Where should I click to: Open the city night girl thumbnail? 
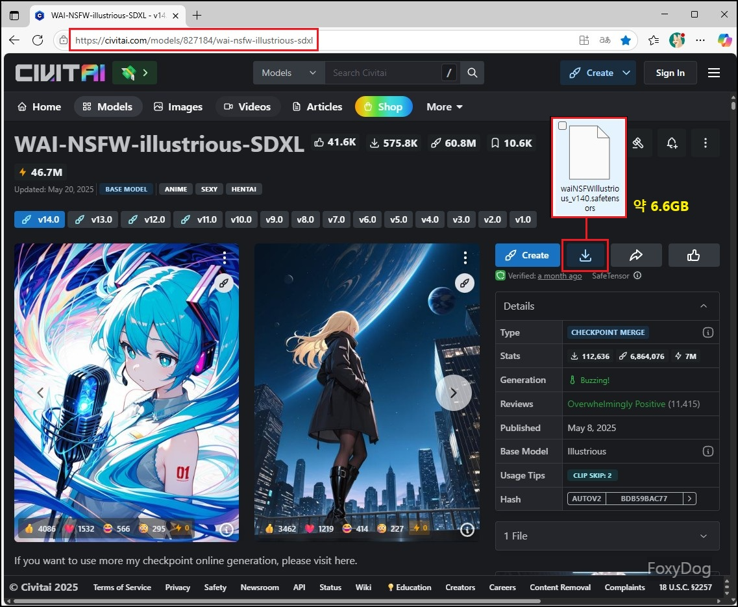367,392
